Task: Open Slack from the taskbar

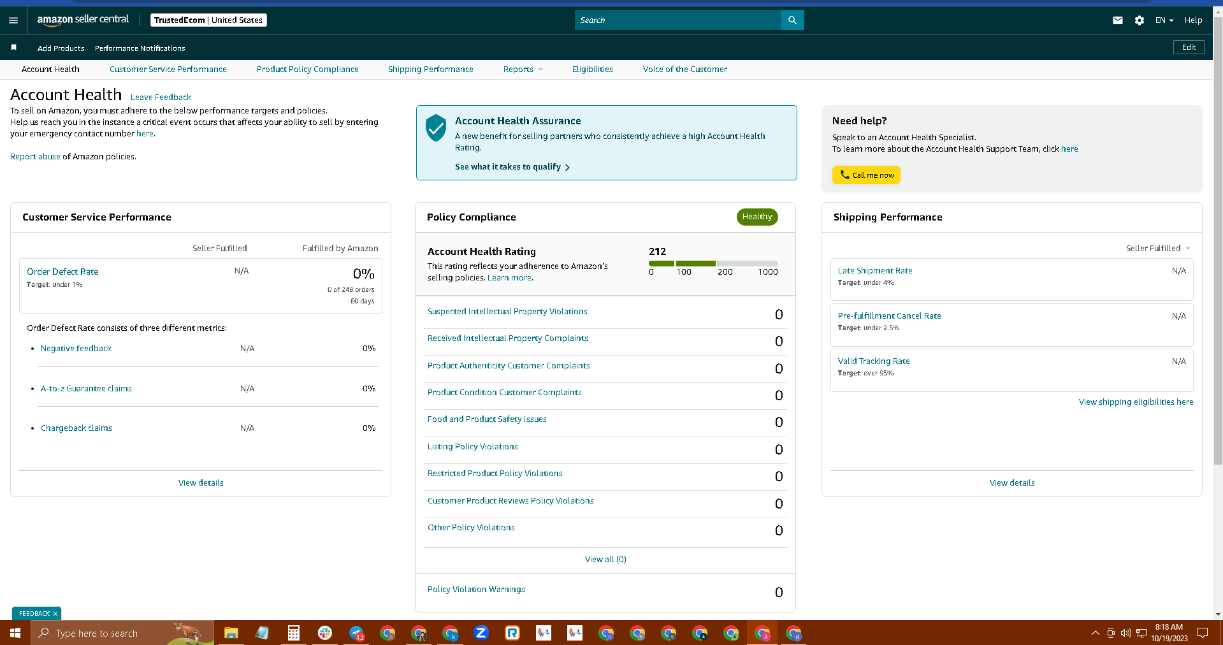Action: (x=325, y=633)
